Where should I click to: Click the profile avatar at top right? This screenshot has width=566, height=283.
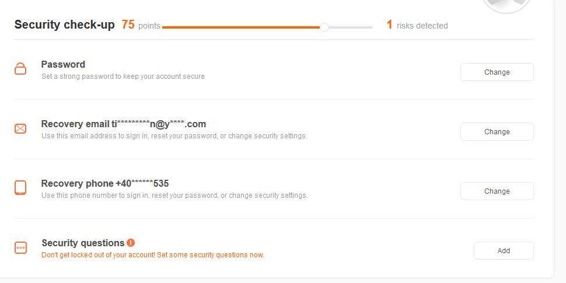pyautogui.click(x=507, y=5)
